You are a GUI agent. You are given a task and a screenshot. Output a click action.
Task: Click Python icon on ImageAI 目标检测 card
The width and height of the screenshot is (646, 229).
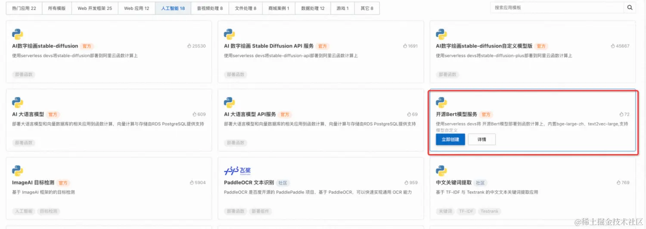18,171
